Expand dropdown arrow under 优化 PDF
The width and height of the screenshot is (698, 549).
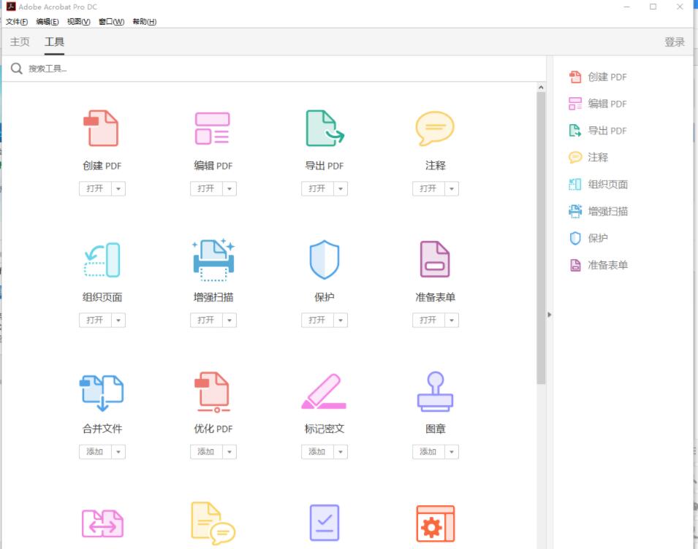pyautogui.click(x=229, y=452)
